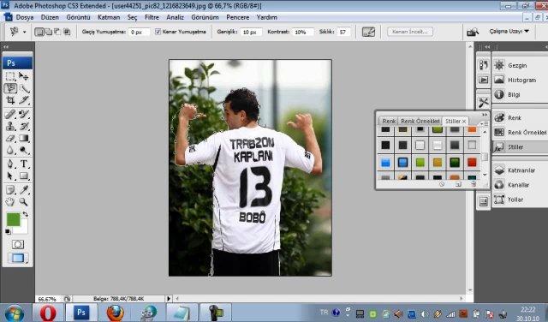Viewport: 548px width, 322px height.
Task: Select the Crop tool in toolbox
Action: coord(10,101)
